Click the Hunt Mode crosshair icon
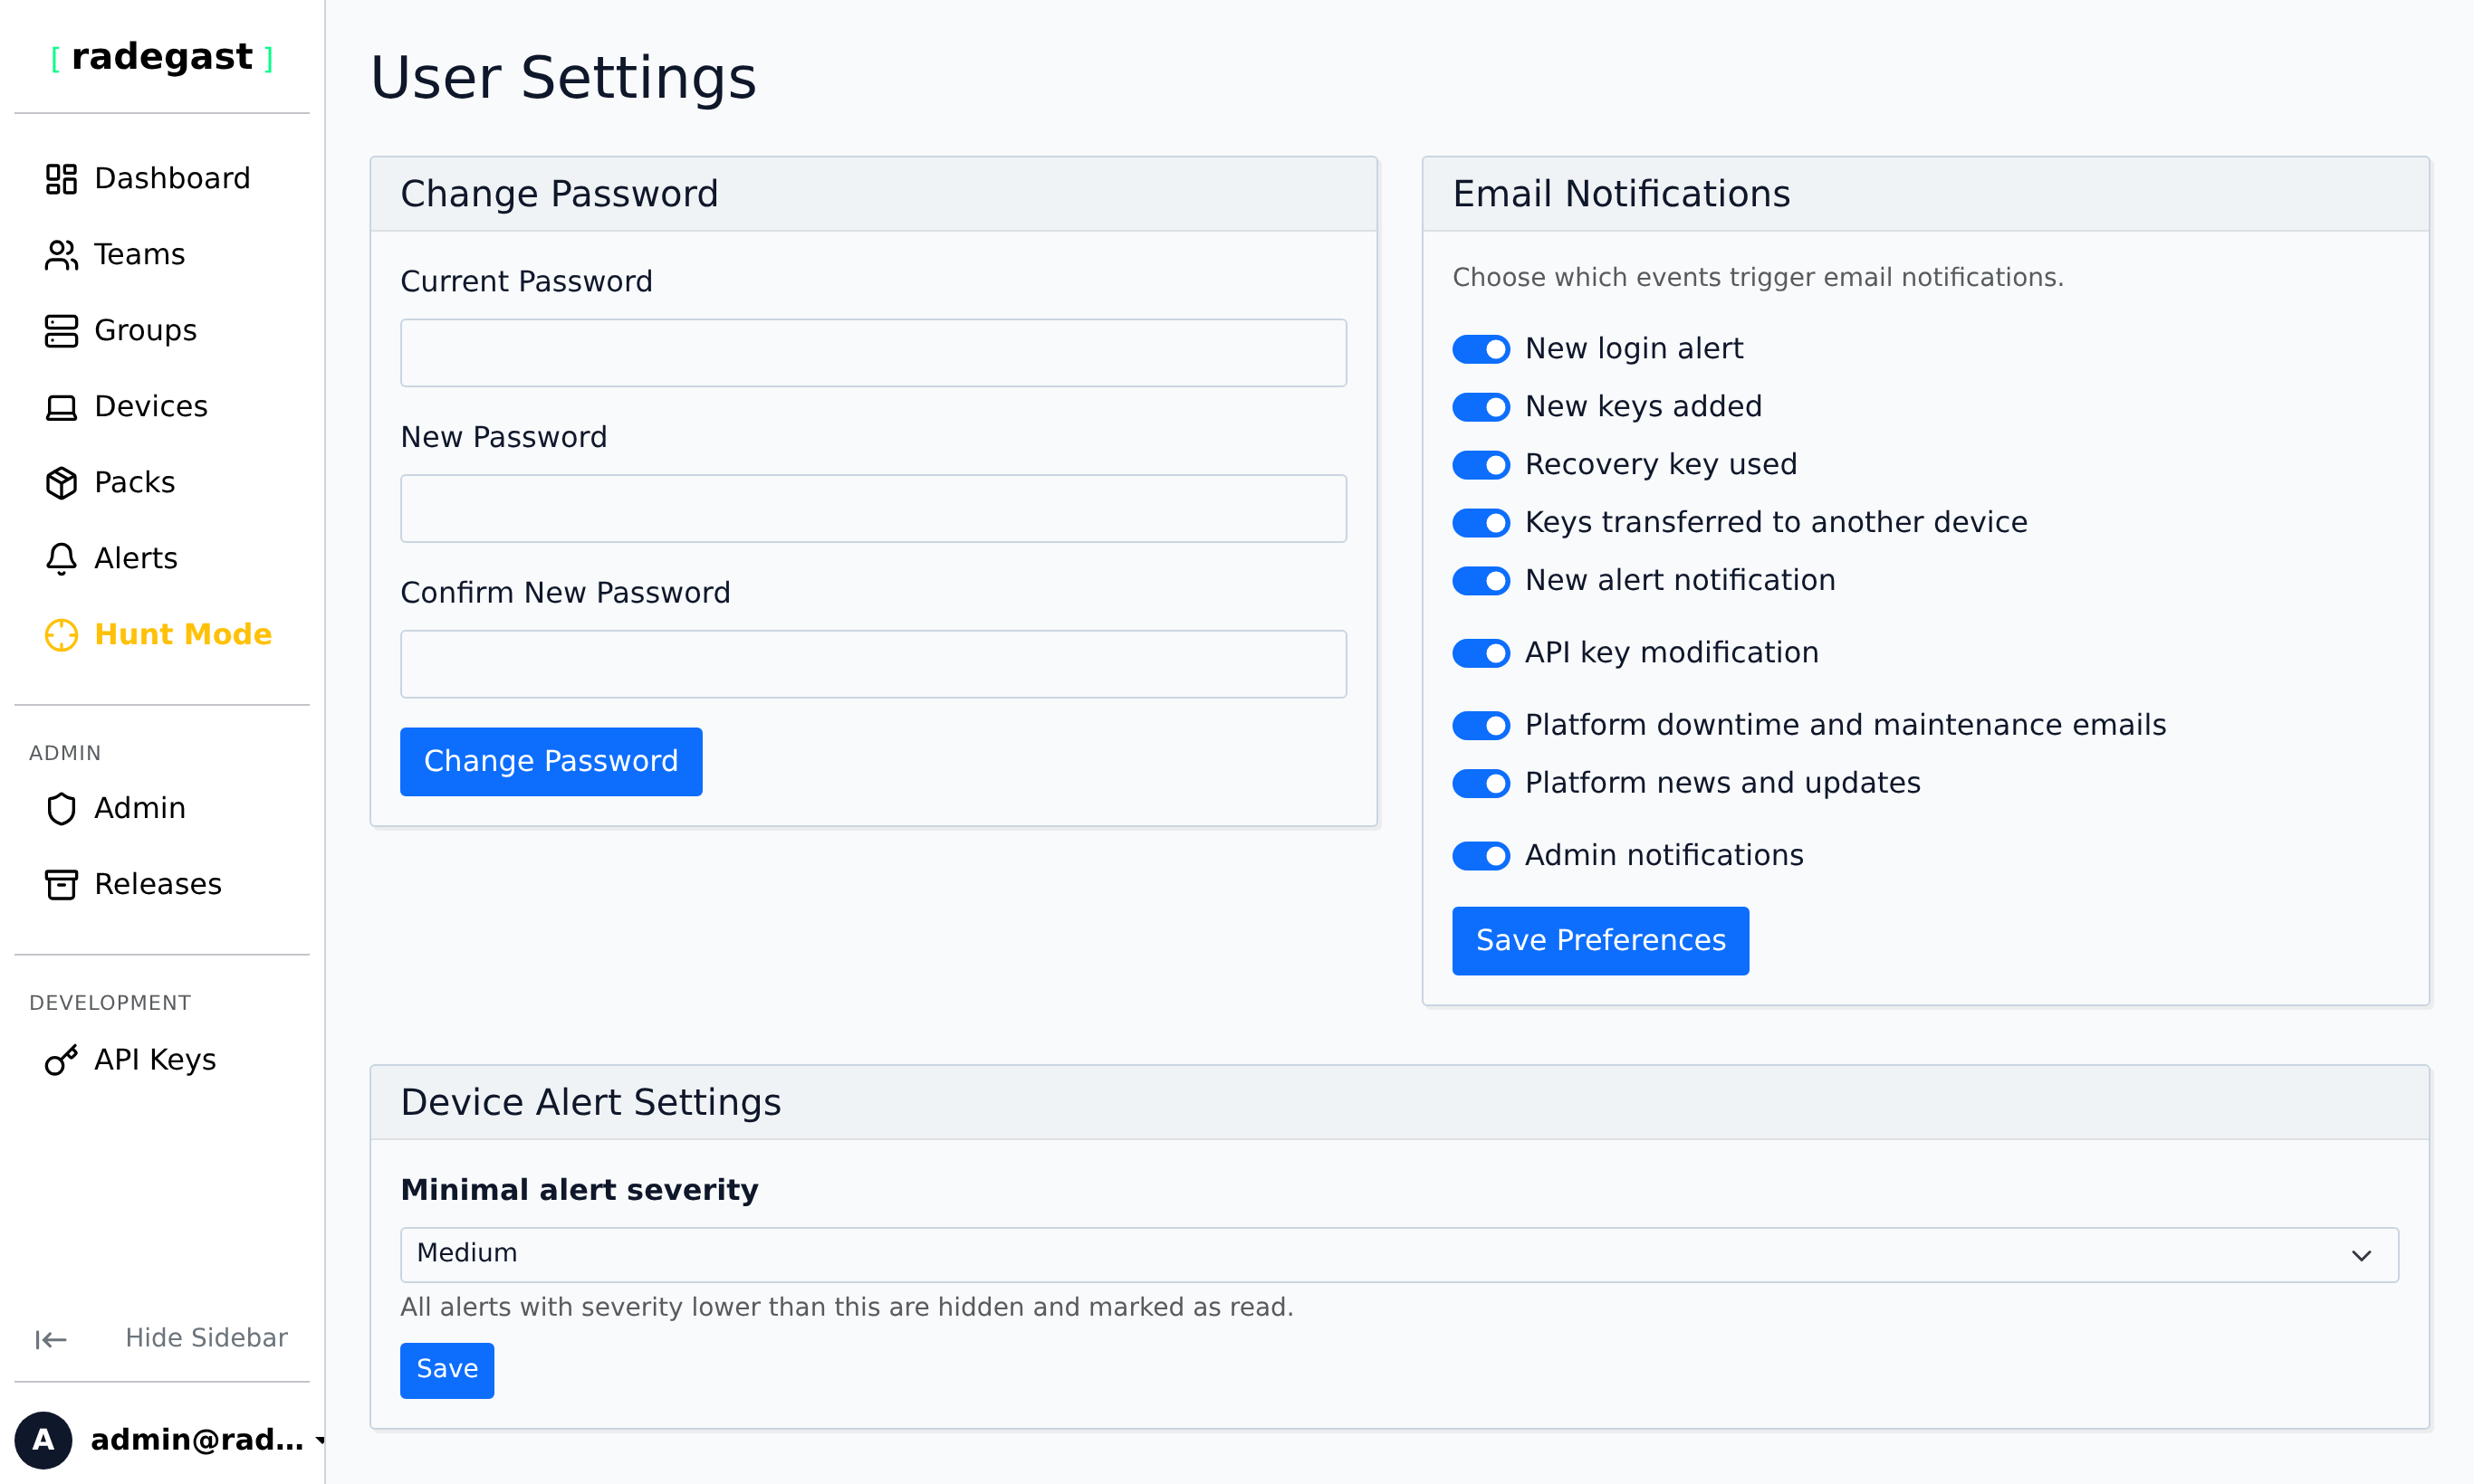The image size is (2474, 1484). click(x=61, y=635)
